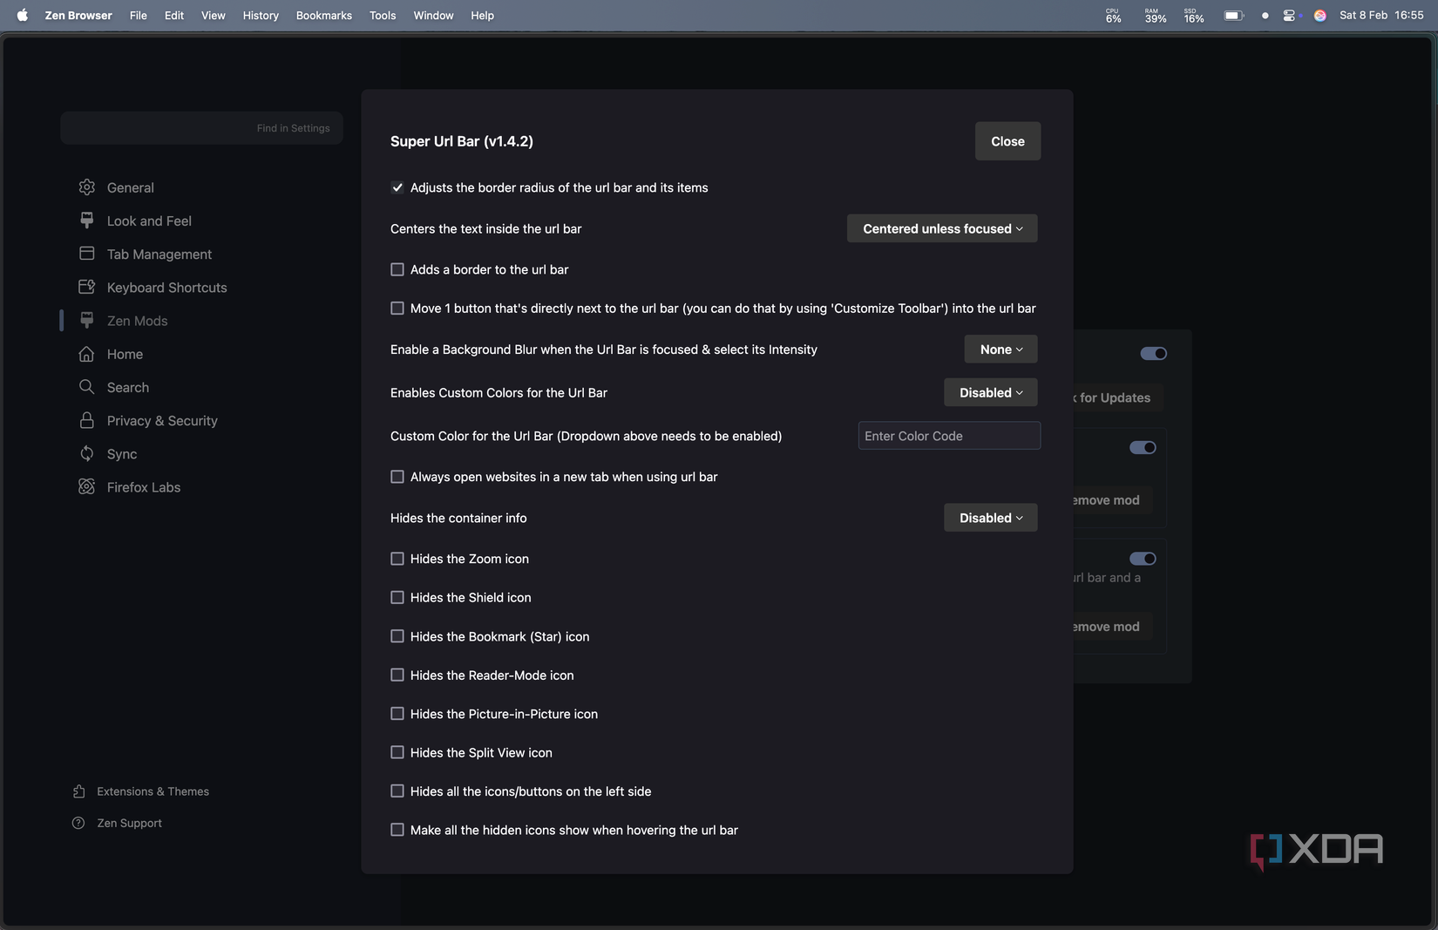Open Privacy & Security lock icon
This screenshot has width=1438, height=930.
86,420
